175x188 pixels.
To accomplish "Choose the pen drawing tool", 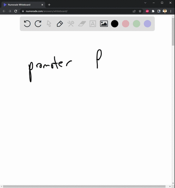I will click(x=60, y=24).
